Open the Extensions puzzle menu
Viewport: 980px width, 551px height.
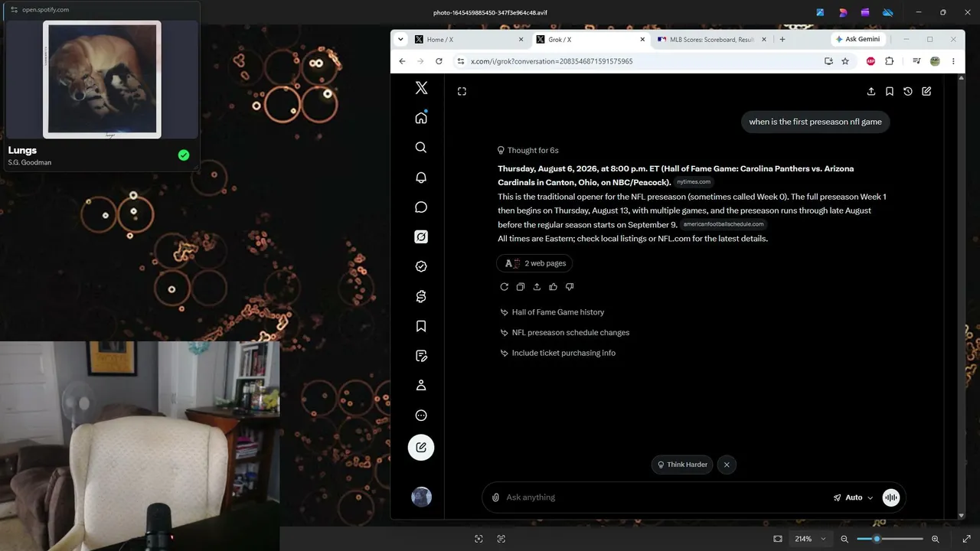pos(889,61)
